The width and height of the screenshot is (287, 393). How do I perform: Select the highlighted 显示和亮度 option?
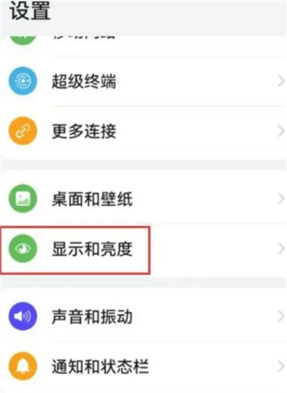pos(75,250)
